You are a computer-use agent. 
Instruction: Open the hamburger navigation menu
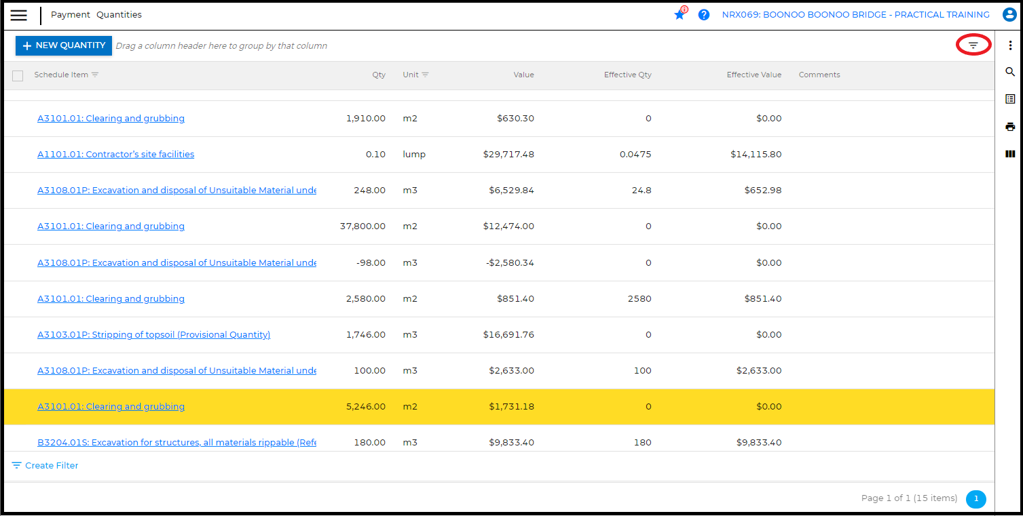[19, 15]
